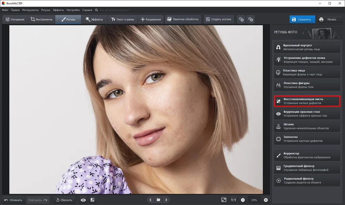This screenshot has width=345, height=205.
Task: Open Пакетная обработка
Action: coord(183,19)
